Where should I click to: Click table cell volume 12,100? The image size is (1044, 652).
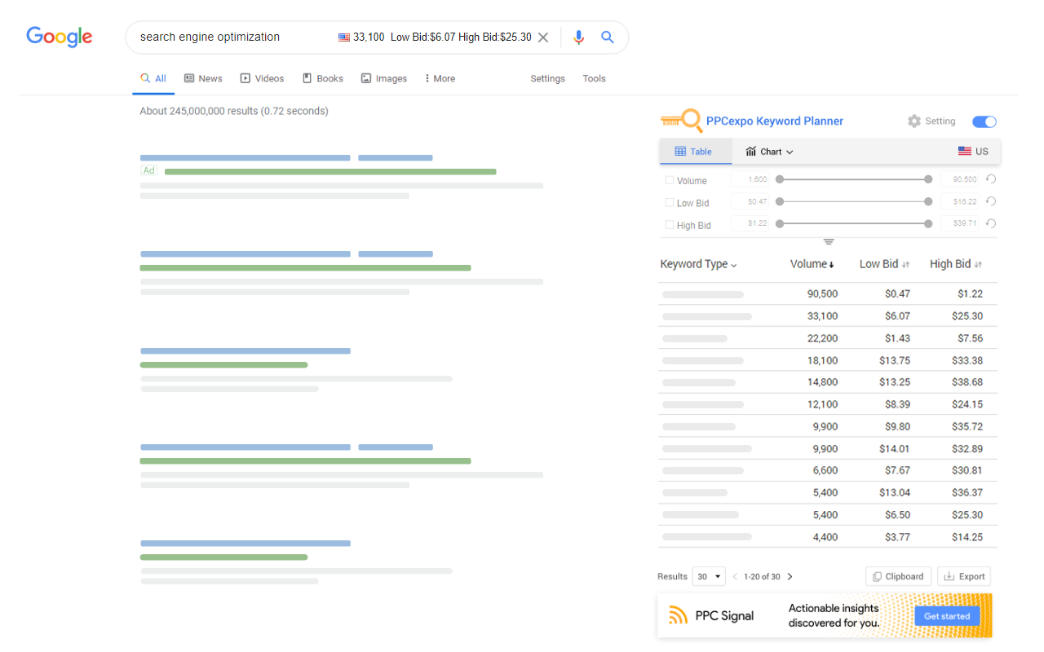point(822,404)
